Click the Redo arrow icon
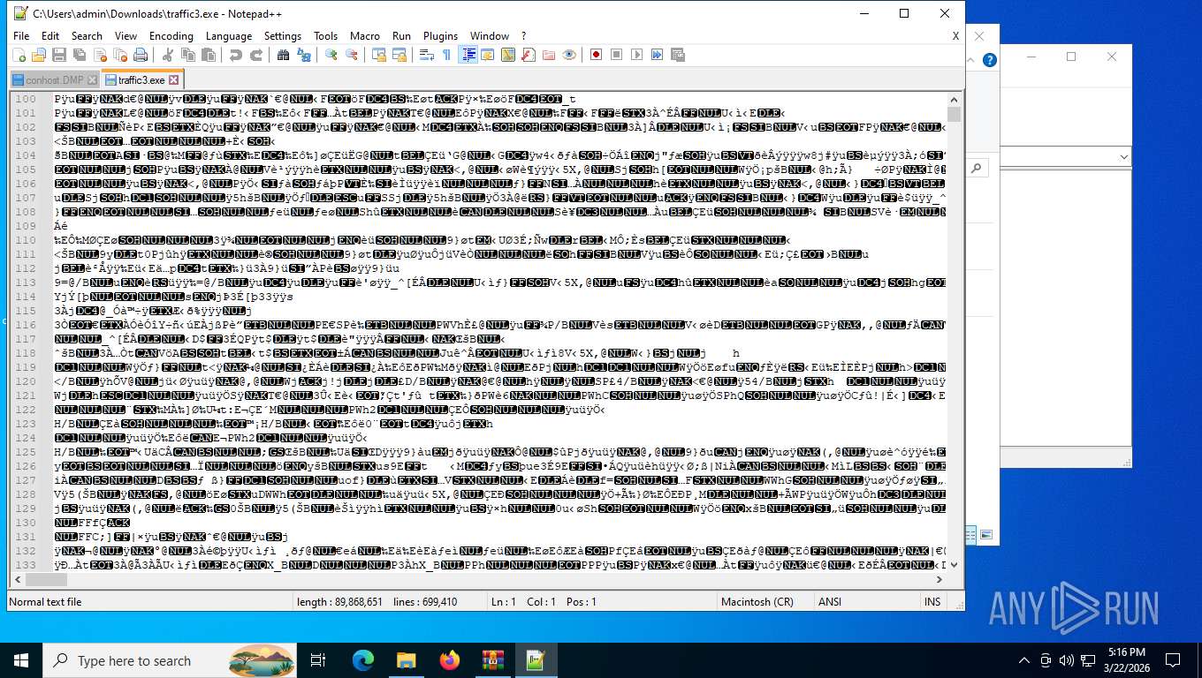This screenshot has height=678, width=1202. point(255,55)
